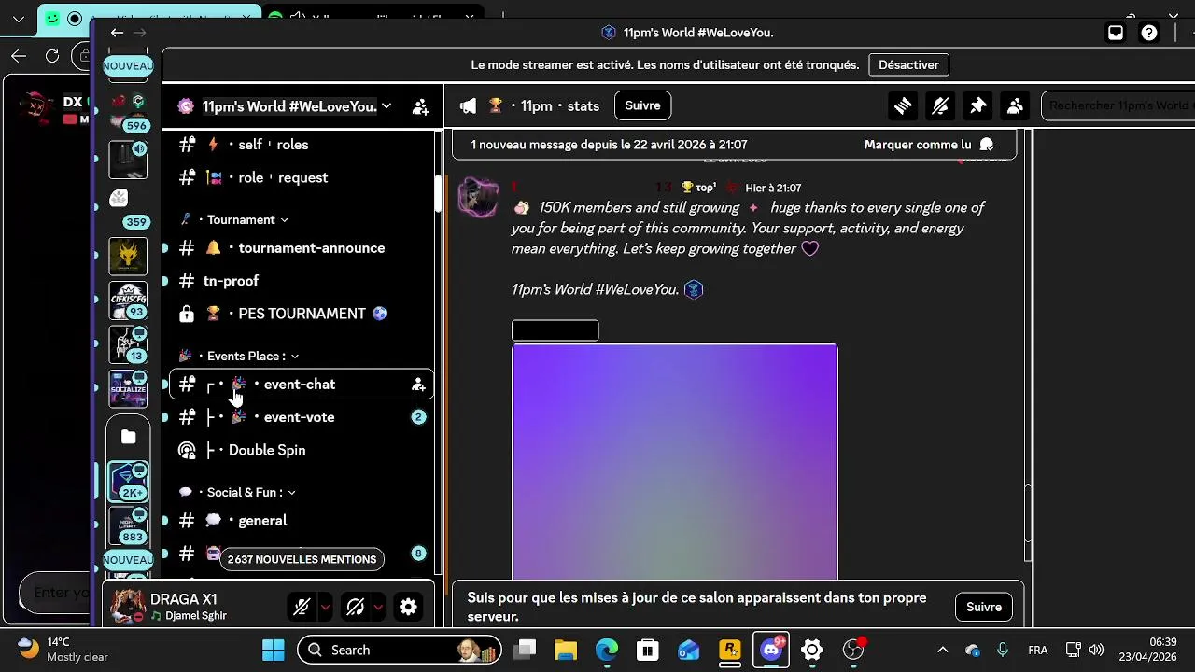Open the event-chat channel
The width and height of the screenshot is (1195, 672).
click(301, 385)
